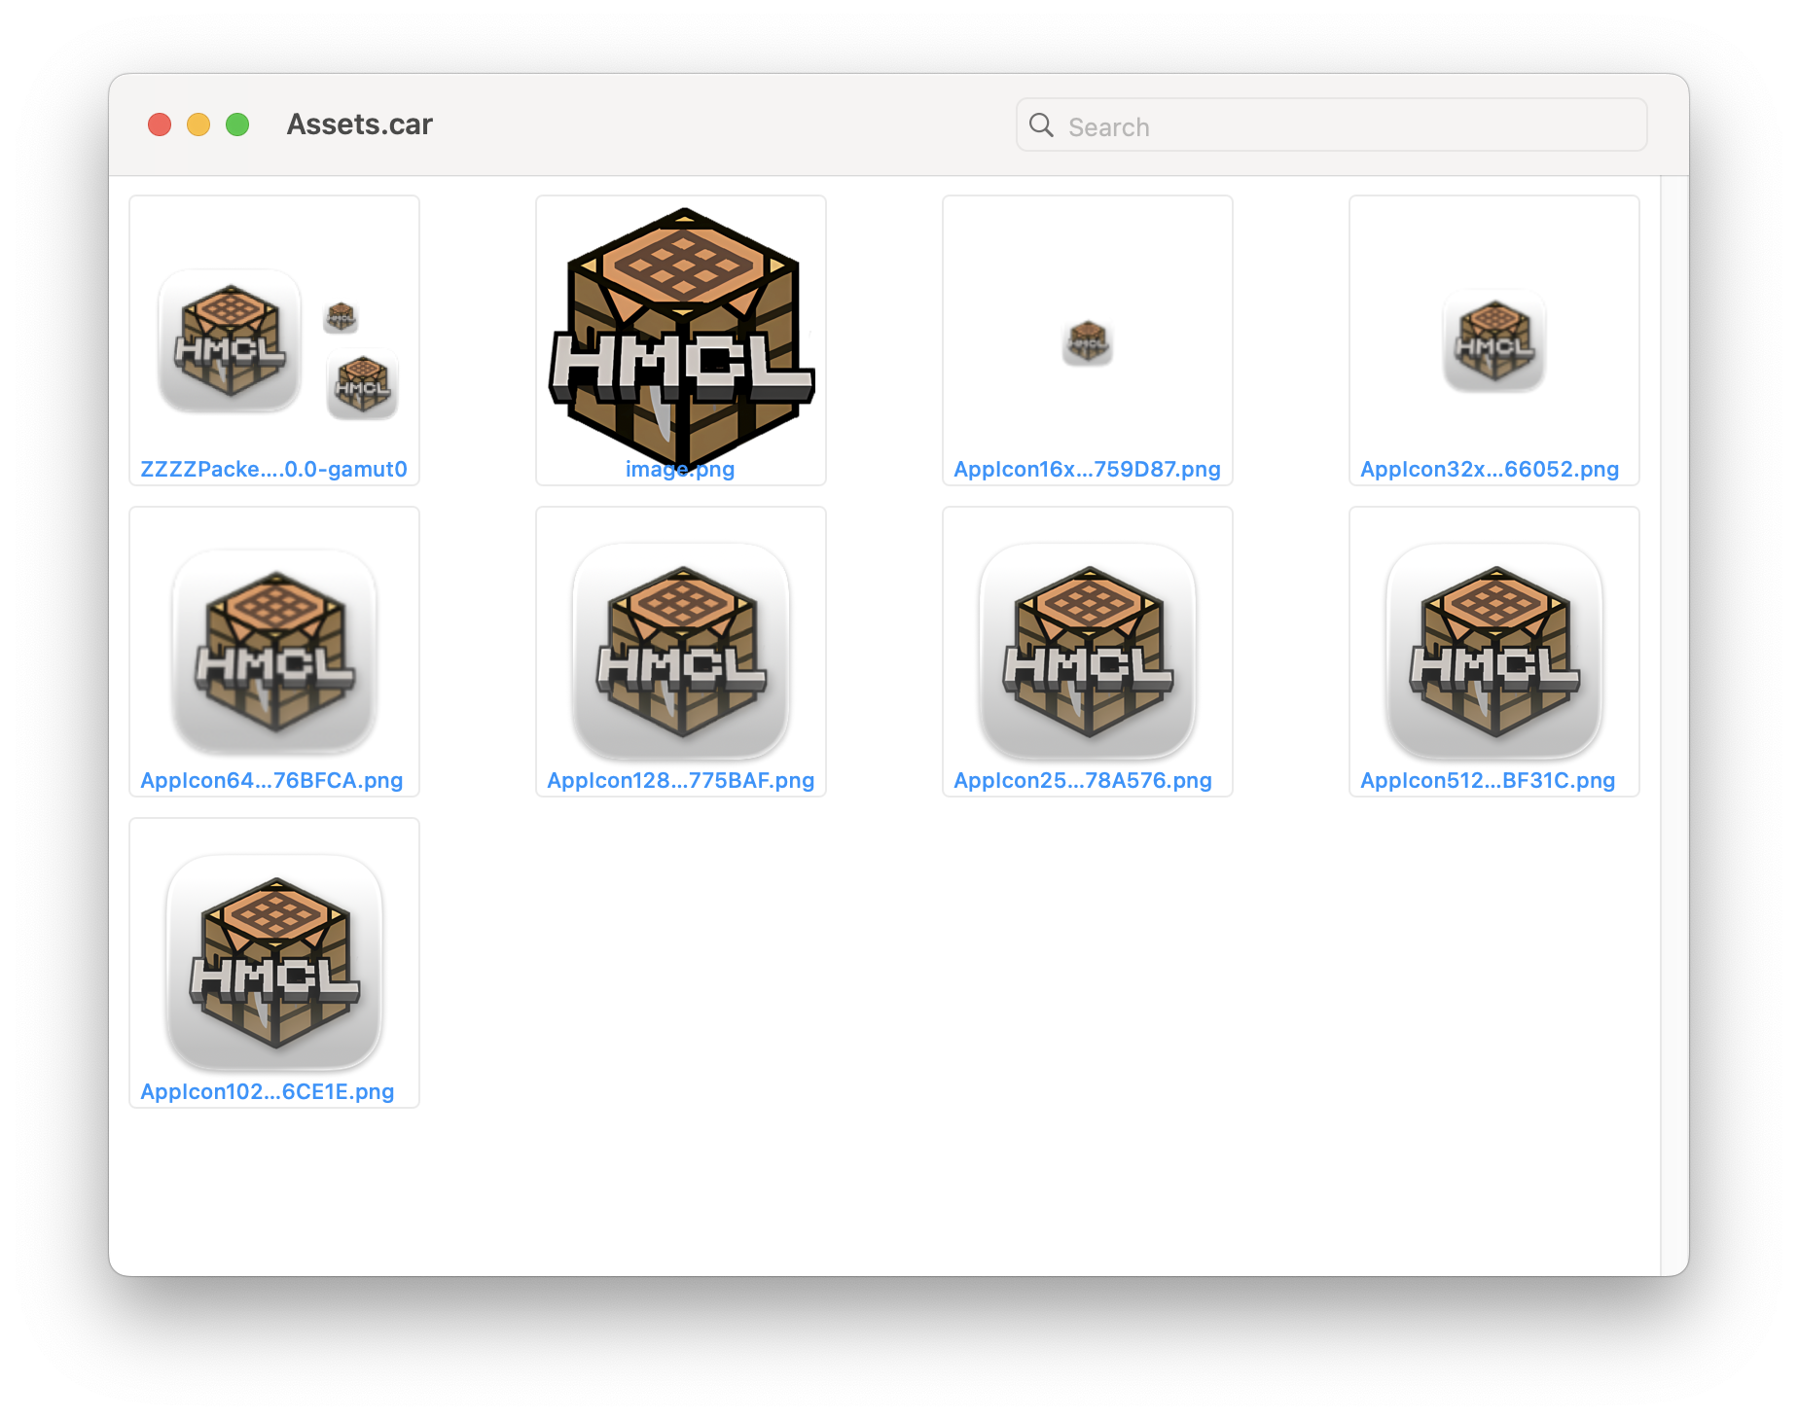Choose the AppIcon102...6CE1E icon image

274,961
